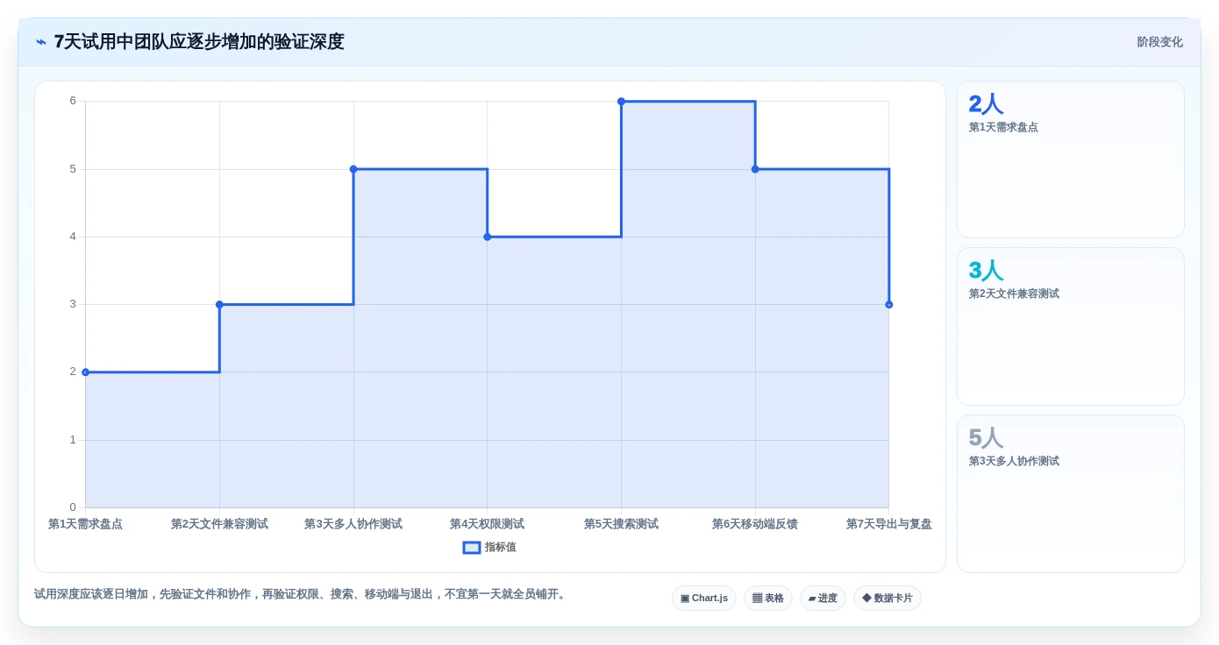Click x-axis label 第5天搜索测试
This screenshot has height=645, width=1219.
(621, 524)
